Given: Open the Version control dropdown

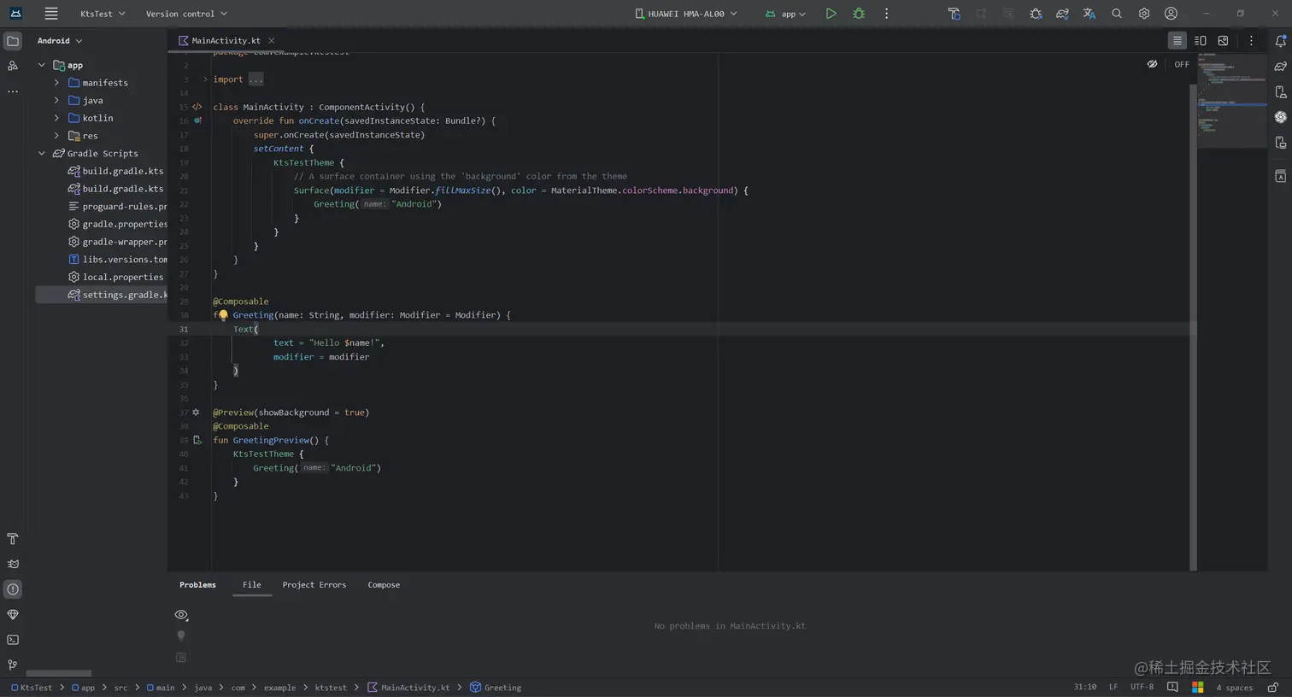Looking at the screenshot, I should coord(186,14).
